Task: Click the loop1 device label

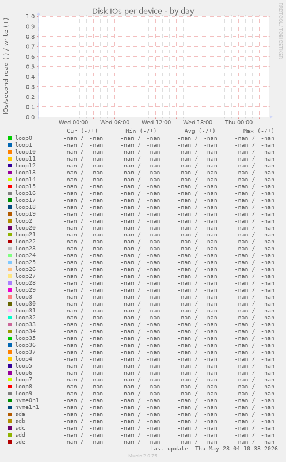Action: point(24,145)
